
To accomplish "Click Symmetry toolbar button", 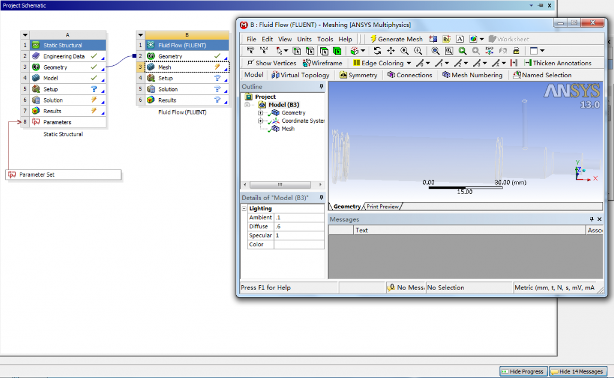I will (359, 75).
